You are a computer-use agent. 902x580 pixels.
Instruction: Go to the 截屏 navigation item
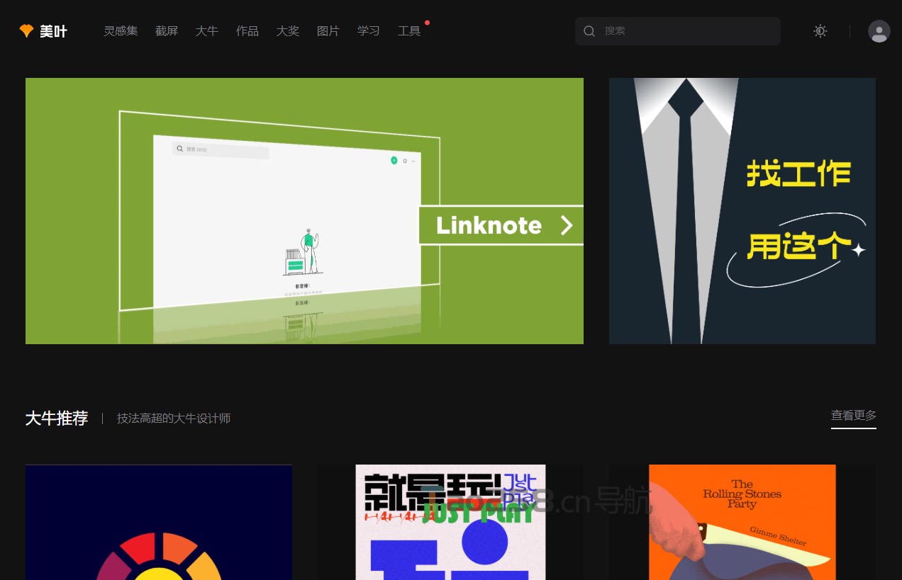click(167, 31)
